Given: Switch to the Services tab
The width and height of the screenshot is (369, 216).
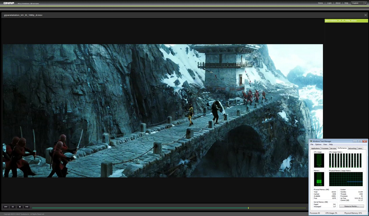Looking at the screenshot, I should [x=333, y=148].
